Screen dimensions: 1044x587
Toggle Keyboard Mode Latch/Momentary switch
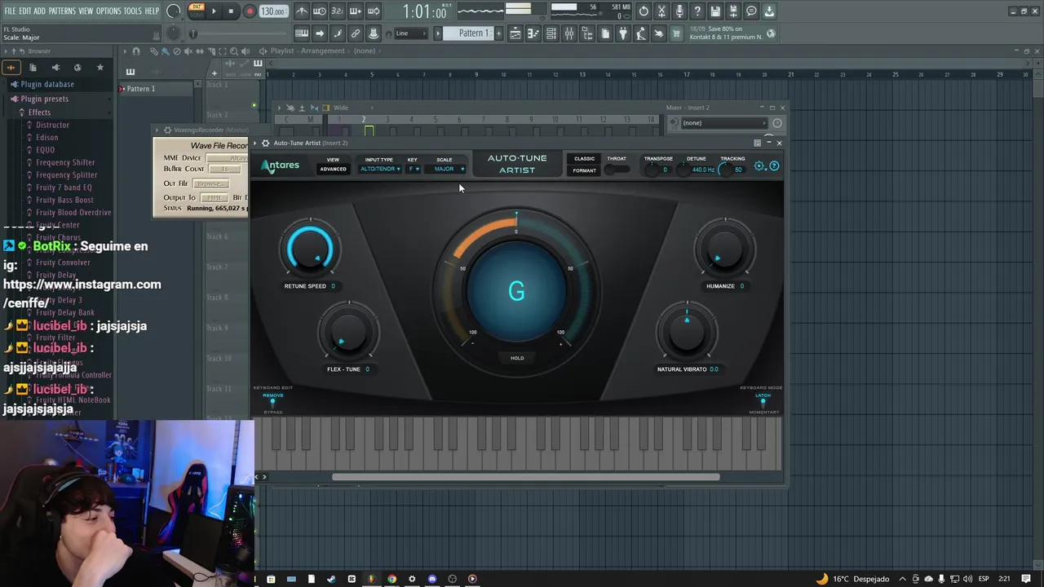tap(763, 402)
